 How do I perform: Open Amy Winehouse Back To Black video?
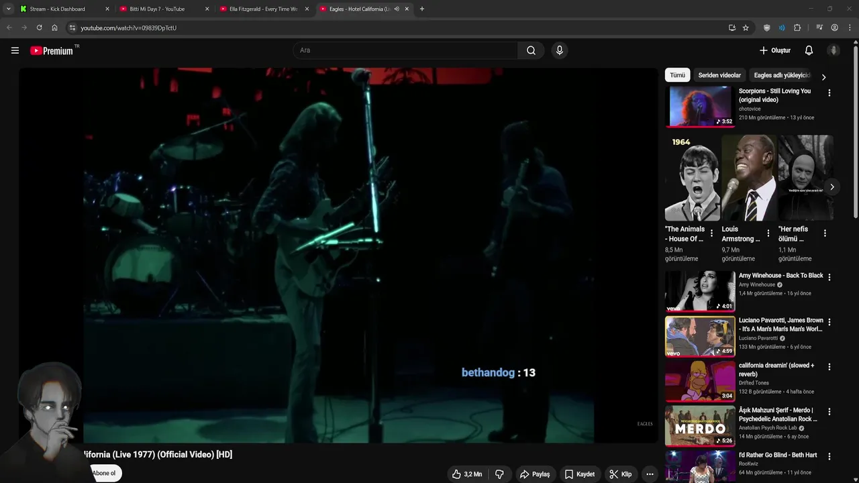tap(700, 291)
